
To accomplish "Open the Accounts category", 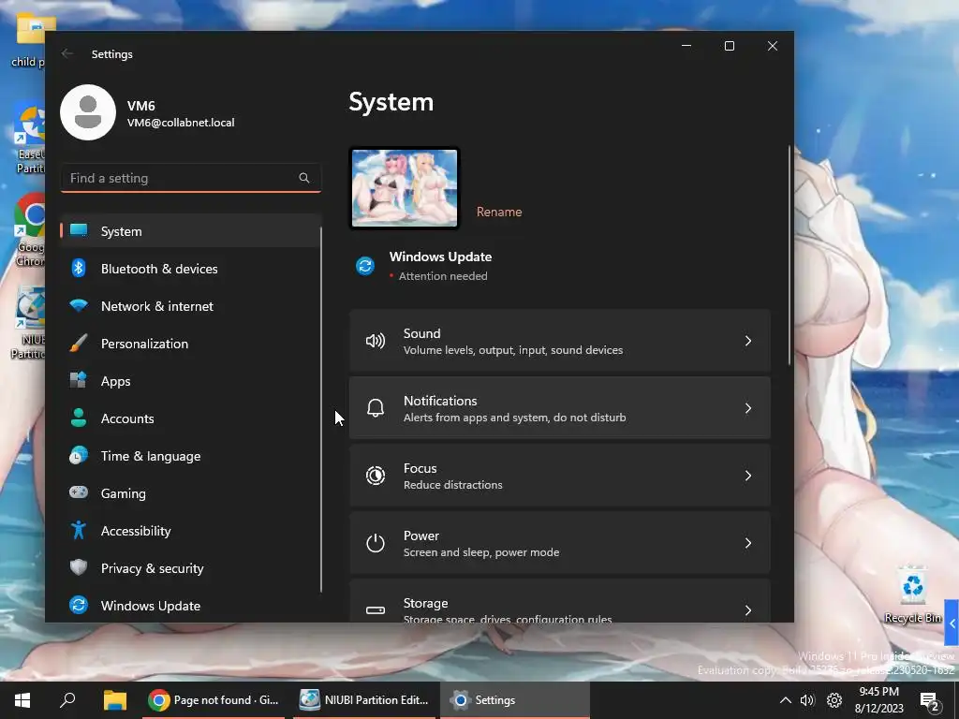I will click(190, 418).
